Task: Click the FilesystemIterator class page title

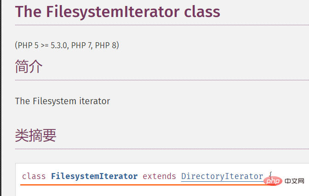Action: click(x=117, y=12)
